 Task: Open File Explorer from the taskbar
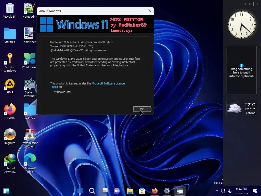tap(129, 191)
